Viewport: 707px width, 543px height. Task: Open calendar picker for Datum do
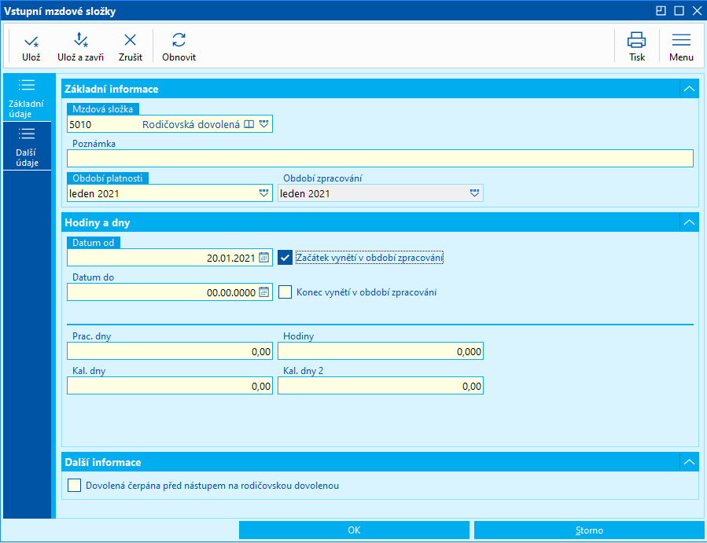coord(264,292)
